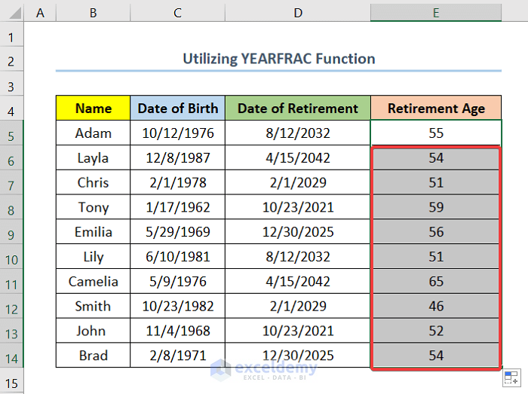Select column C header
The height and width of the screenshot is (394, 528).
(x=177, y=12)
